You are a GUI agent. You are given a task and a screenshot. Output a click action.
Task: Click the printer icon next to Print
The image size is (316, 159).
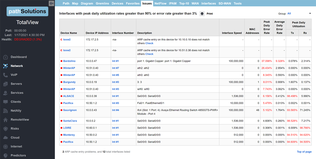(202, 14)
